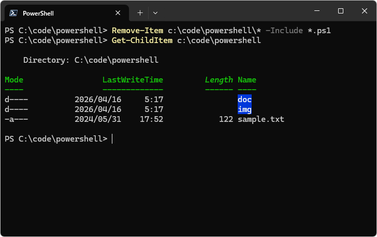Click the Mode column header

pos(14,80)
